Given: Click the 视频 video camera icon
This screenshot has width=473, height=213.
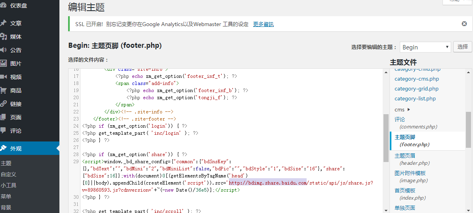Looking at the screenshot, I should point(4,77).
